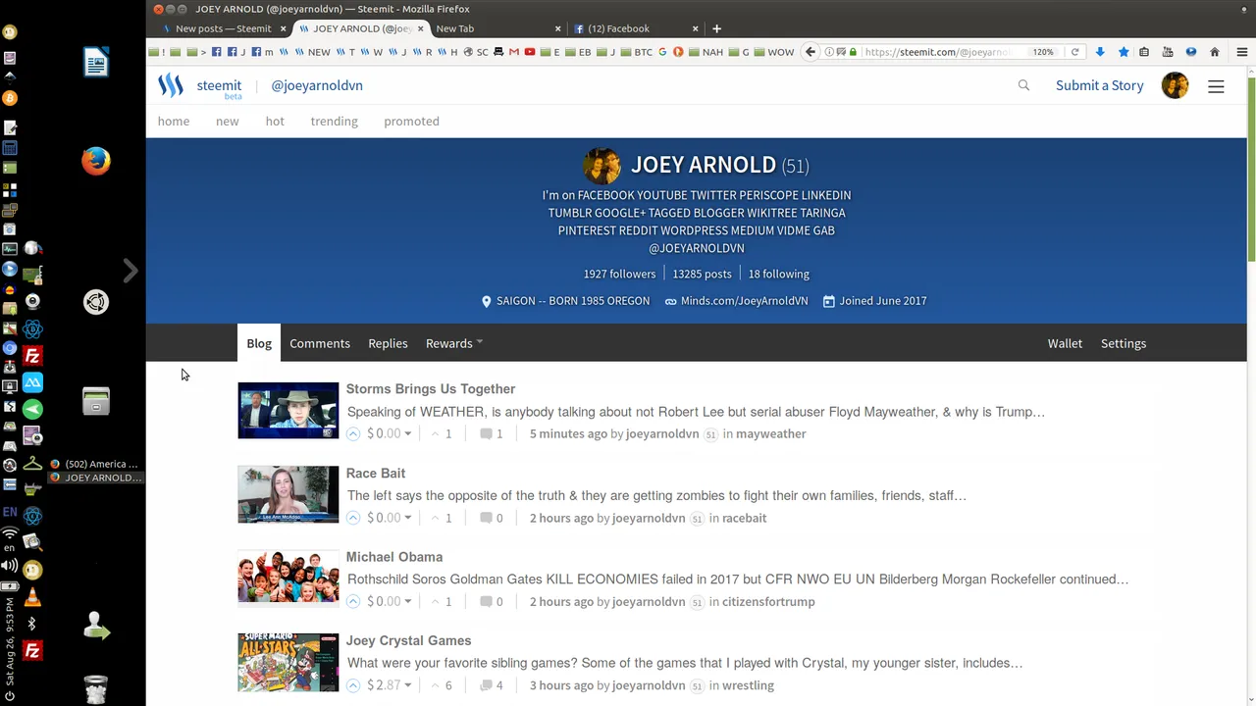Upvote the Storms Brings Us Together post
This screenshot has width=1256, height=706.
click(x=353, y=433)
